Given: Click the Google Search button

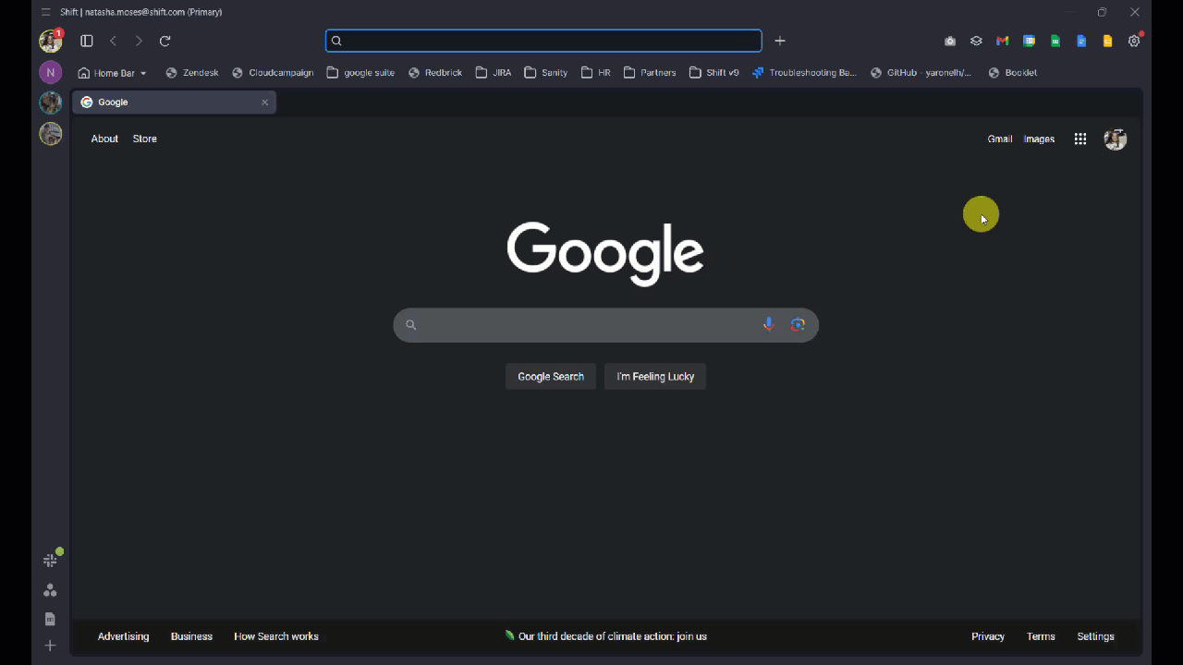Looking at the screenshot, I should tap(551, 377).
